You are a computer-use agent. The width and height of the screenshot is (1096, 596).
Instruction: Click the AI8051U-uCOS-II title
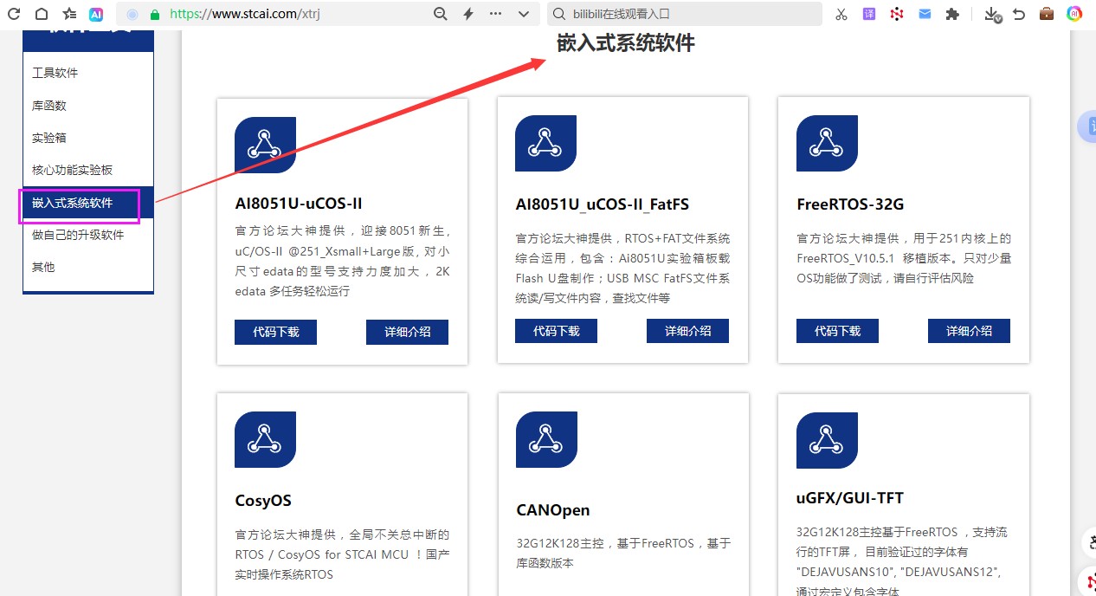point(299,204)
